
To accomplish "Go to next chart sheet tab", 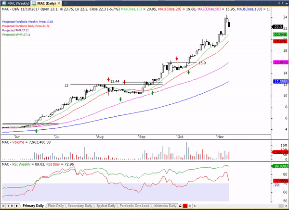I will (x=13, y=206).
